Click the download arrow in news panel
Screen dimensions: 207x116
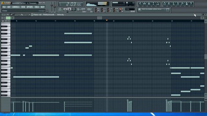point(168,10)
